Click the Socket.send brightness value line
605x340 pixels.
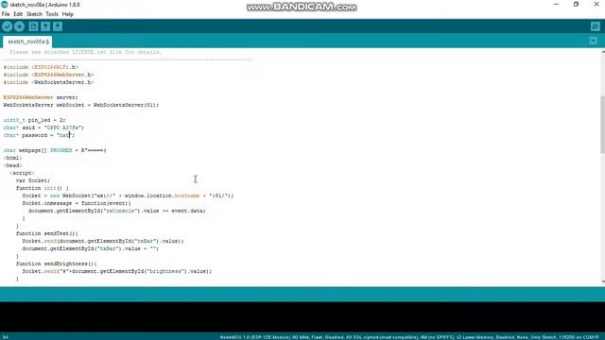click(x=117, y=271)
